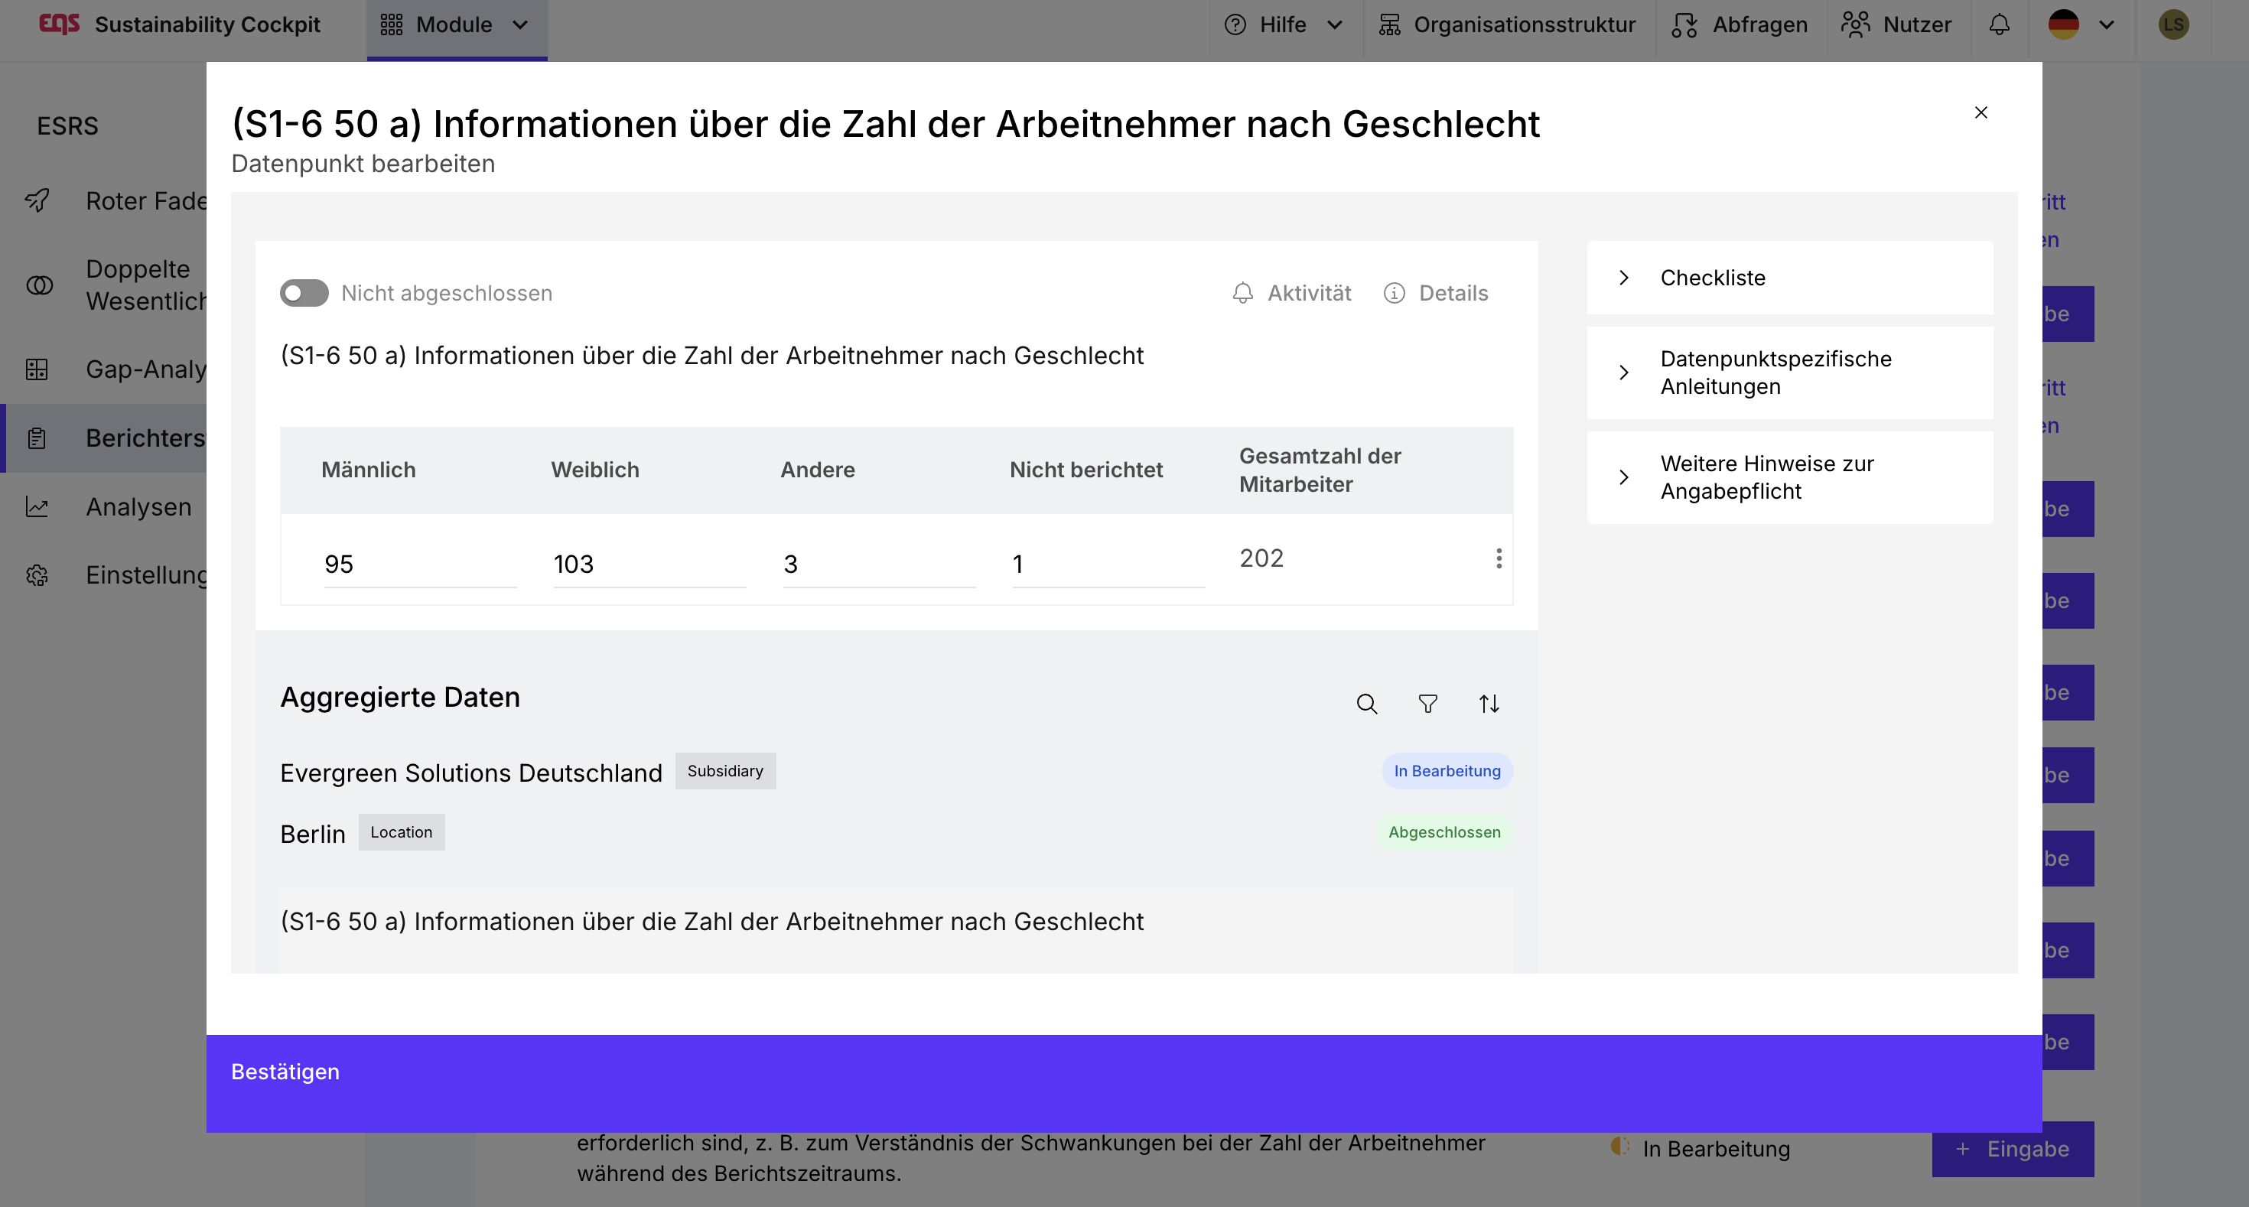
Task: Open German flag language selector
Action: tap(2081, 24)
